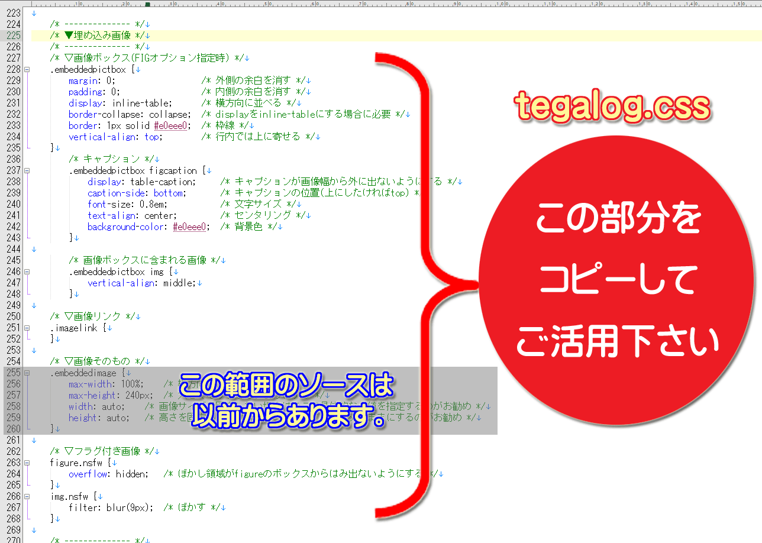The width and height of the screenshot is (762, 543).
Task: Click line number 244 in the gutter
Action: [13, 250]
